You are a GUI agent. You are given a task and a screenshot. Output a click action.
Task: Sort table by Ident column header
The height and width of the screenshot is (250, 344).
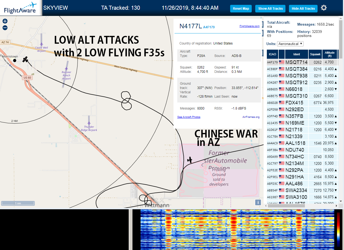[297, 54]
